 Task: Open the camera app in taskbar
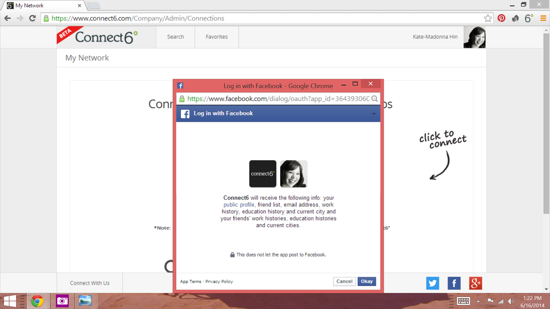pyautogui.click(x=62, y=301)
